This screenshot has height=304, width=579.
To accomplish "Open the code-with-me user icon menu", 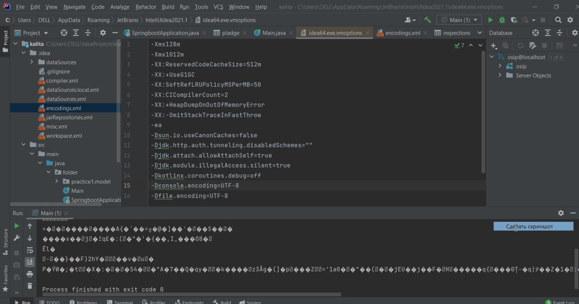I will (x=411, y=20).
